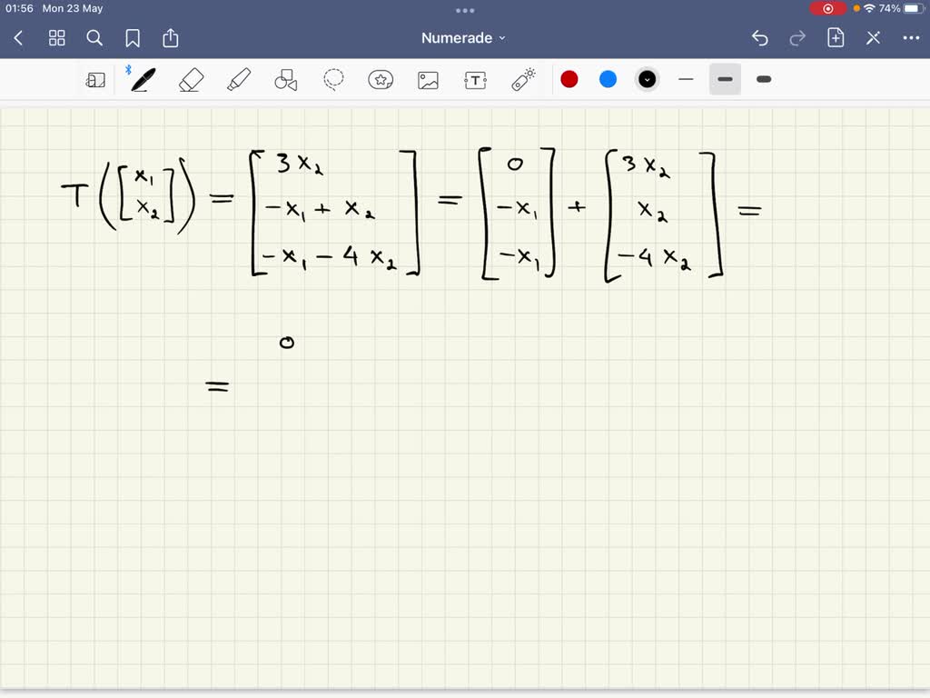The image size is (930, 698).
Task: Undo the last drawing stroke
Action: (x=760, y=37)
